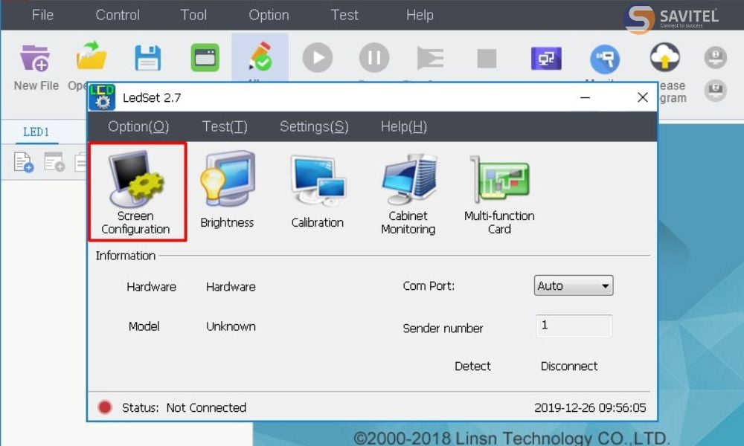Click the green window toolbar icon
Viewport: 744px width, 446px height.
205,58
